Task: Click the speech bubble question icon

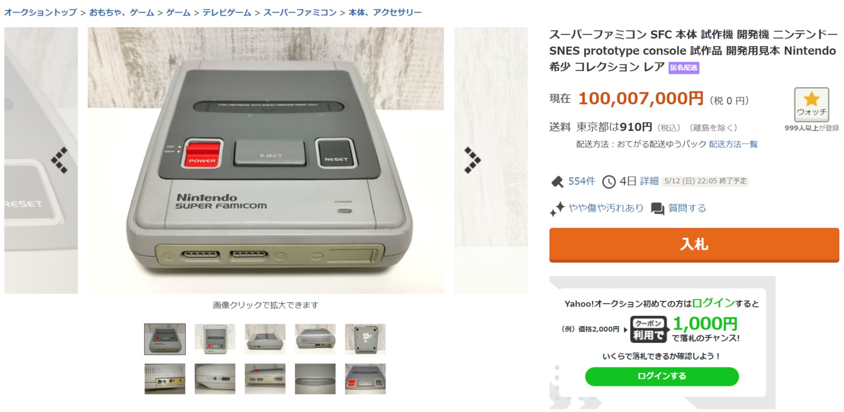Action: pyautogui.click(x=657, y=208)
